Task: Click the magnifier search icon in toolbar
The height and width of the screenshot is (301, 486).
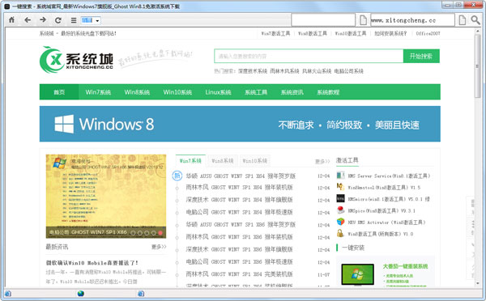Action: pyautogui.click(x=475, y=20)
